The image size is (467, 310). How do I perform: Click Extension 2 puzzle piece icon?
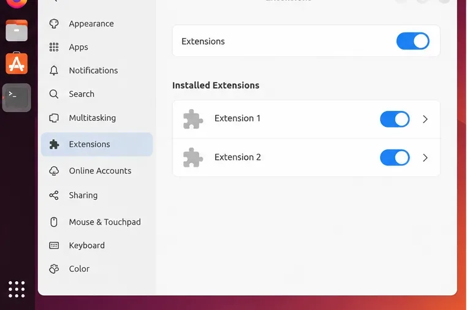click(x=193, y=157)
